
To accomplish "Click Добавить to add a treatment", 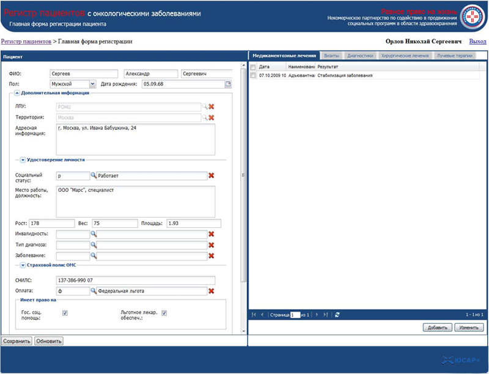I will (437, 328).
